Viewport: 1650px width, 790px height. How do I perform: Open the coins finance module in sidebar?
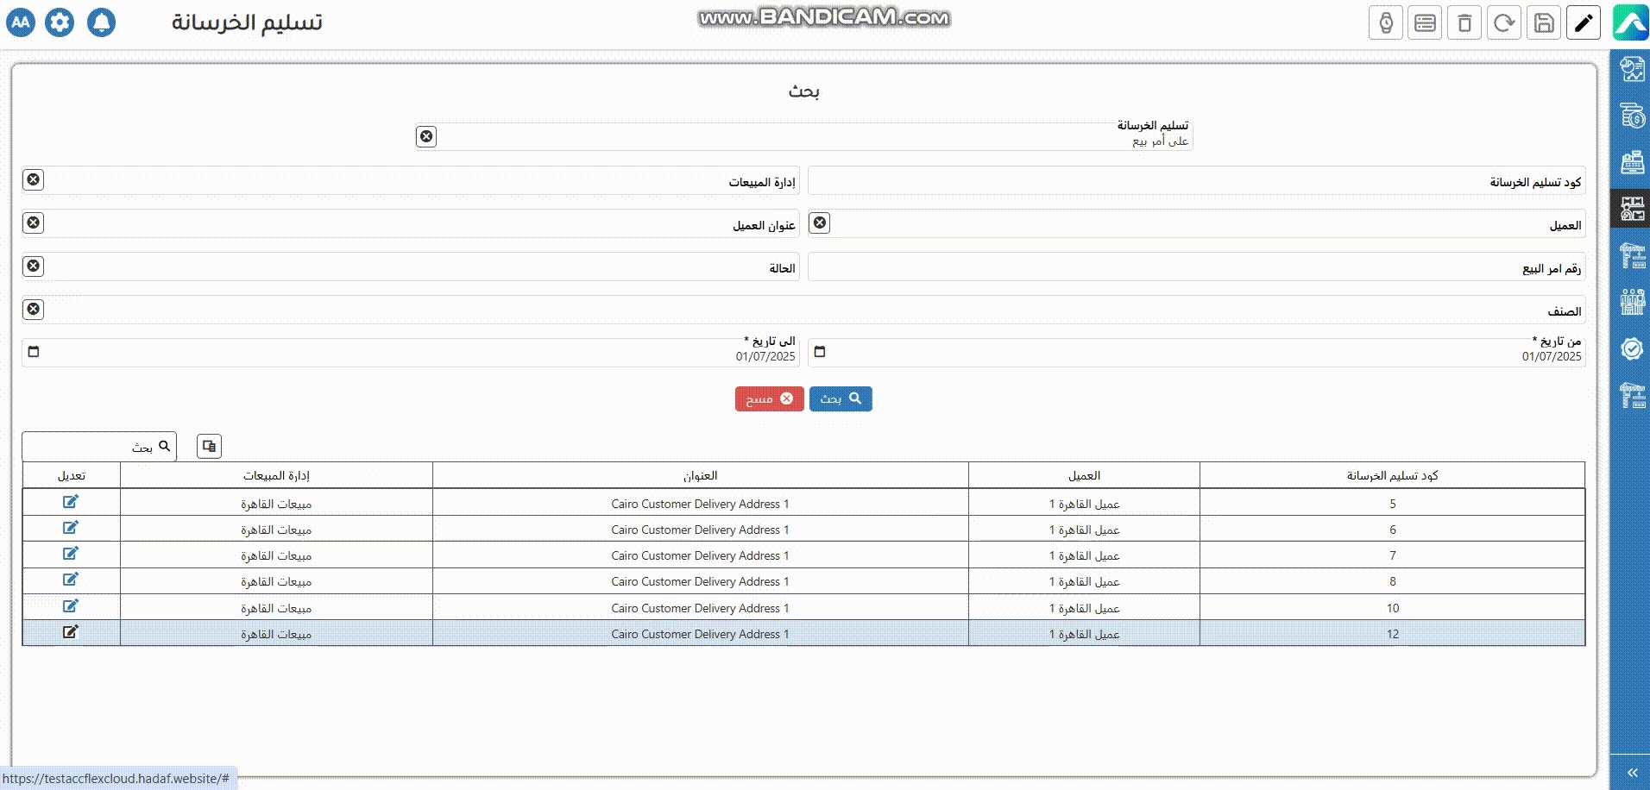pos(1632,116)
